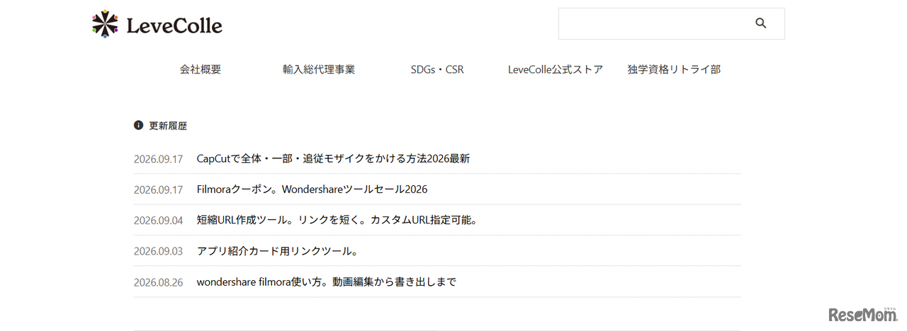
Task: Open the 独学資格リトライ部 menu item
Action: 674,69
